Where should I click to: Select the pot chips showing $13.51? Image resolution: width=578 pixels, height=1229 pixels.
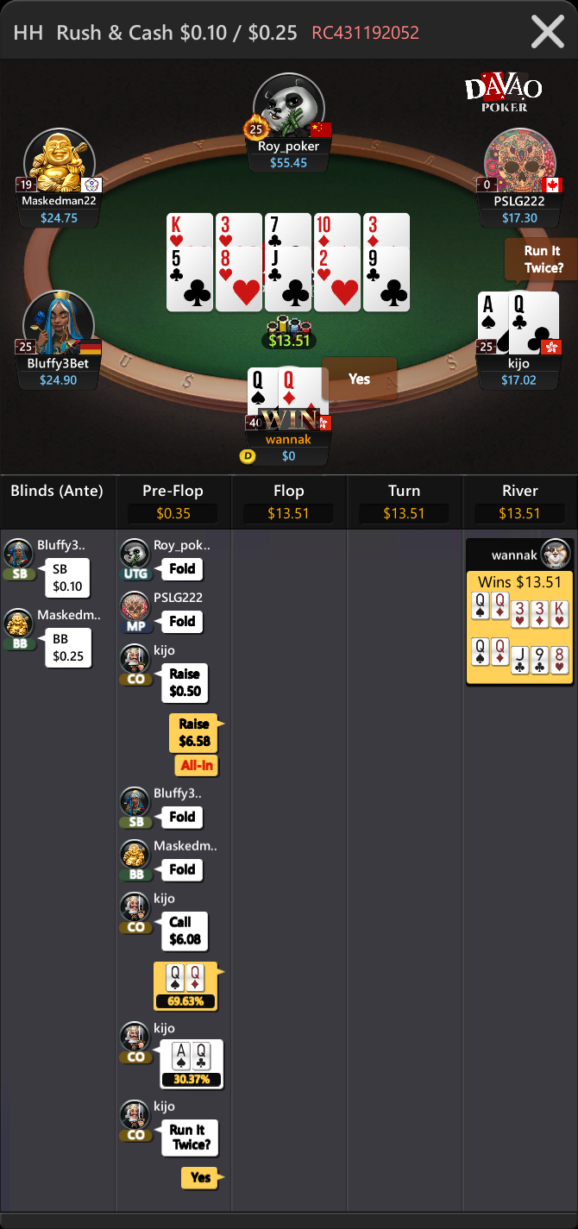(289, 334)
